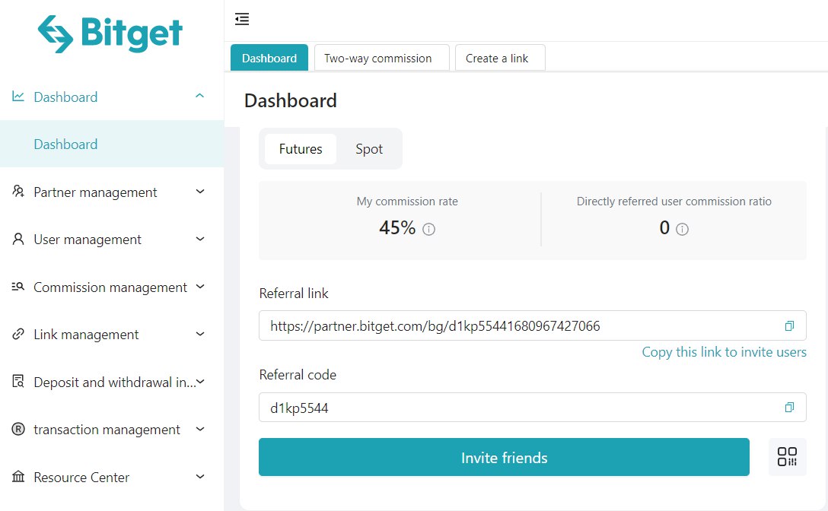Open the Two-way commission tab
Screen dimensions: 828x511
click(x=381, y=57)
